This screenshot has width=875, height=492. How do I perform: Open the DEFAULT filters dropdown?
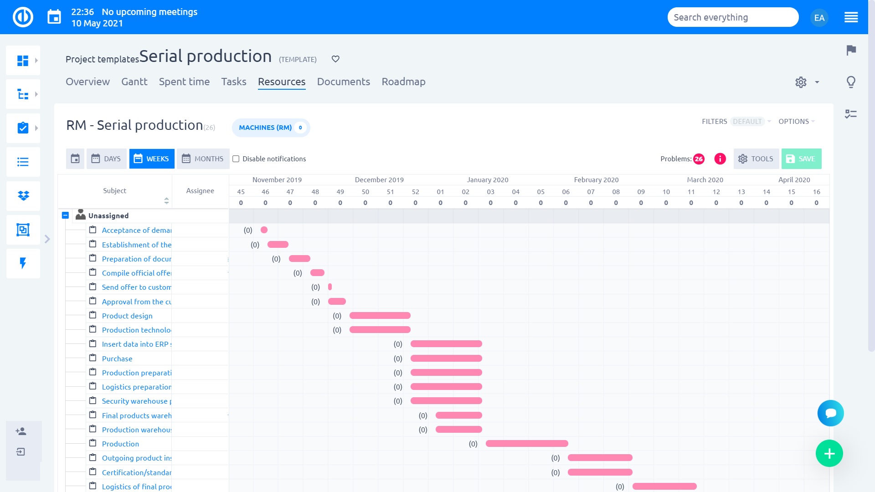tap(750, 121)
